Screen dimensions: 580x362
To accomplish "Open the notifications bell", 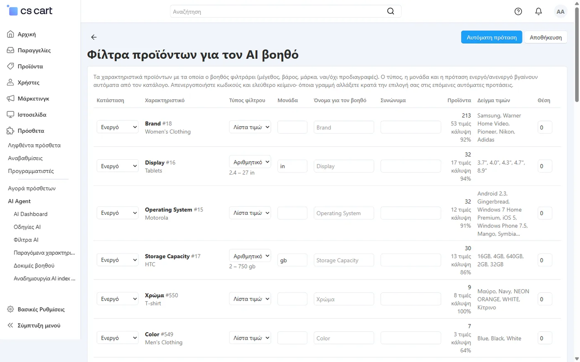I will click(539, 12).
